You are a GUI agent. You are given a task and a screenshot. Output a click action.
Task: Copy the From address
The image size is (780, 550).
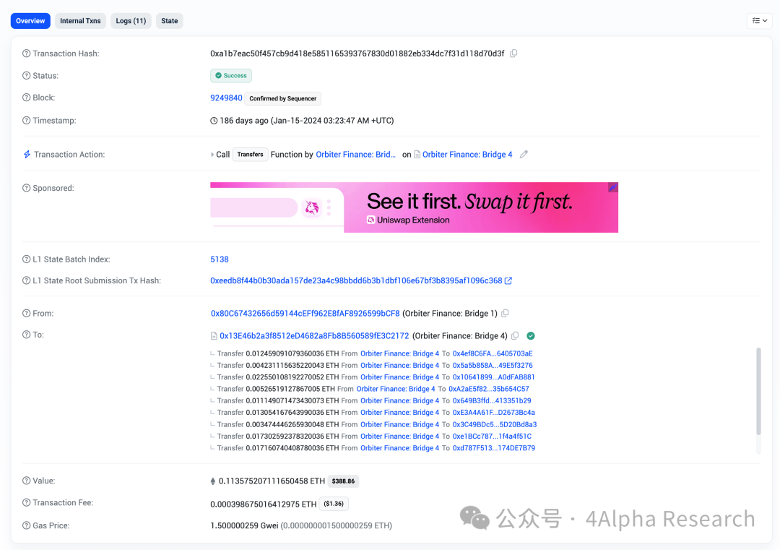pyautogui.click(x=505, y=314)
